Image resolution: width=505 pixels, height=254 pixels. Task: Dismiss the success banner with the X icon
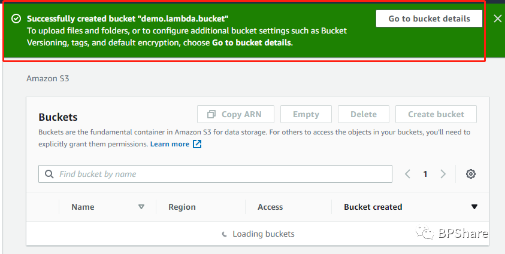(497, 19)
